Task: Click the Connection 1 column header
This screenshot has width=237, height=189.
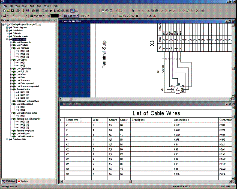Action: pyautogui.click(x=196, y=120)
